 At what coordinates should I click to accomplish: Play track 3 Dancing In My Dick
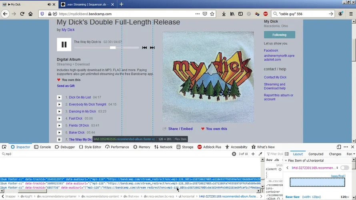[x=59, y=112]
